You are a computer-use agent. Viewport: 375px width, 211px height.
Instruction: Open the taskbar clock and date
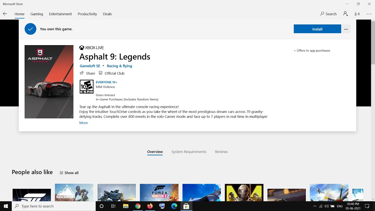[x=353, y=206]
